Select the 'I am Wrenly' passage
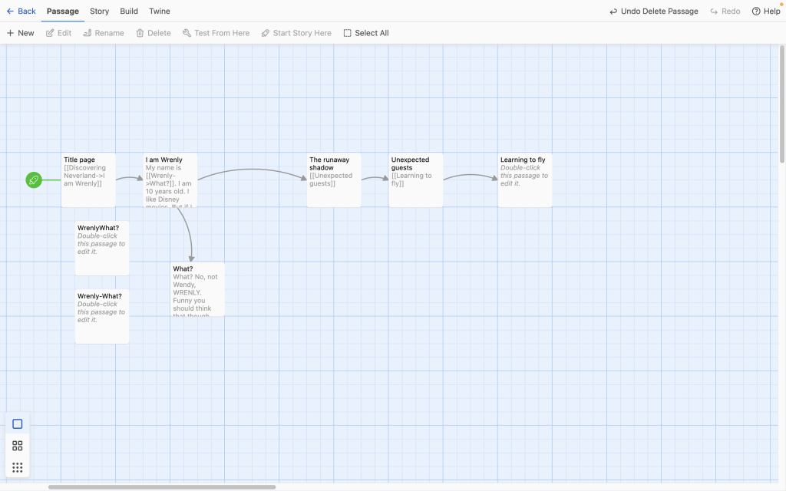 point(170,180)
